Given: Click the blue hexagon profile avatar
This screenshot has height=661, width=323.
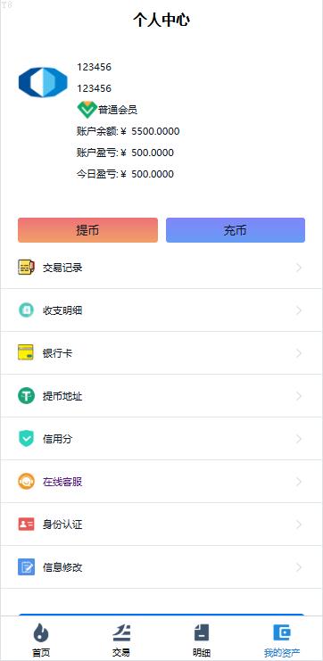Looking at the screenshot, I should (43, 82).
